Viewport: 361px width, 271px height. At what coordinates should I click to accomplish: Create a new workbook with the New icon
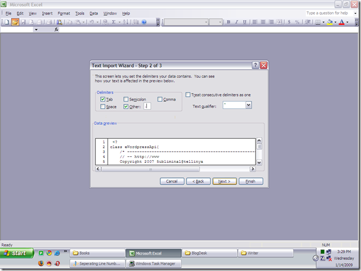7,22
